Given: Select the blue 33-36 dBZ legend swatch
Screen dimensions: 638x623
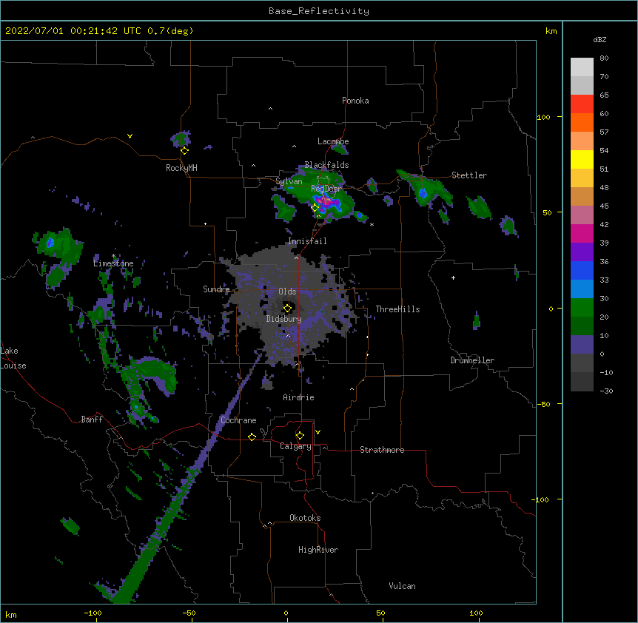Looking at the screenshot, I should coord(582,270).
